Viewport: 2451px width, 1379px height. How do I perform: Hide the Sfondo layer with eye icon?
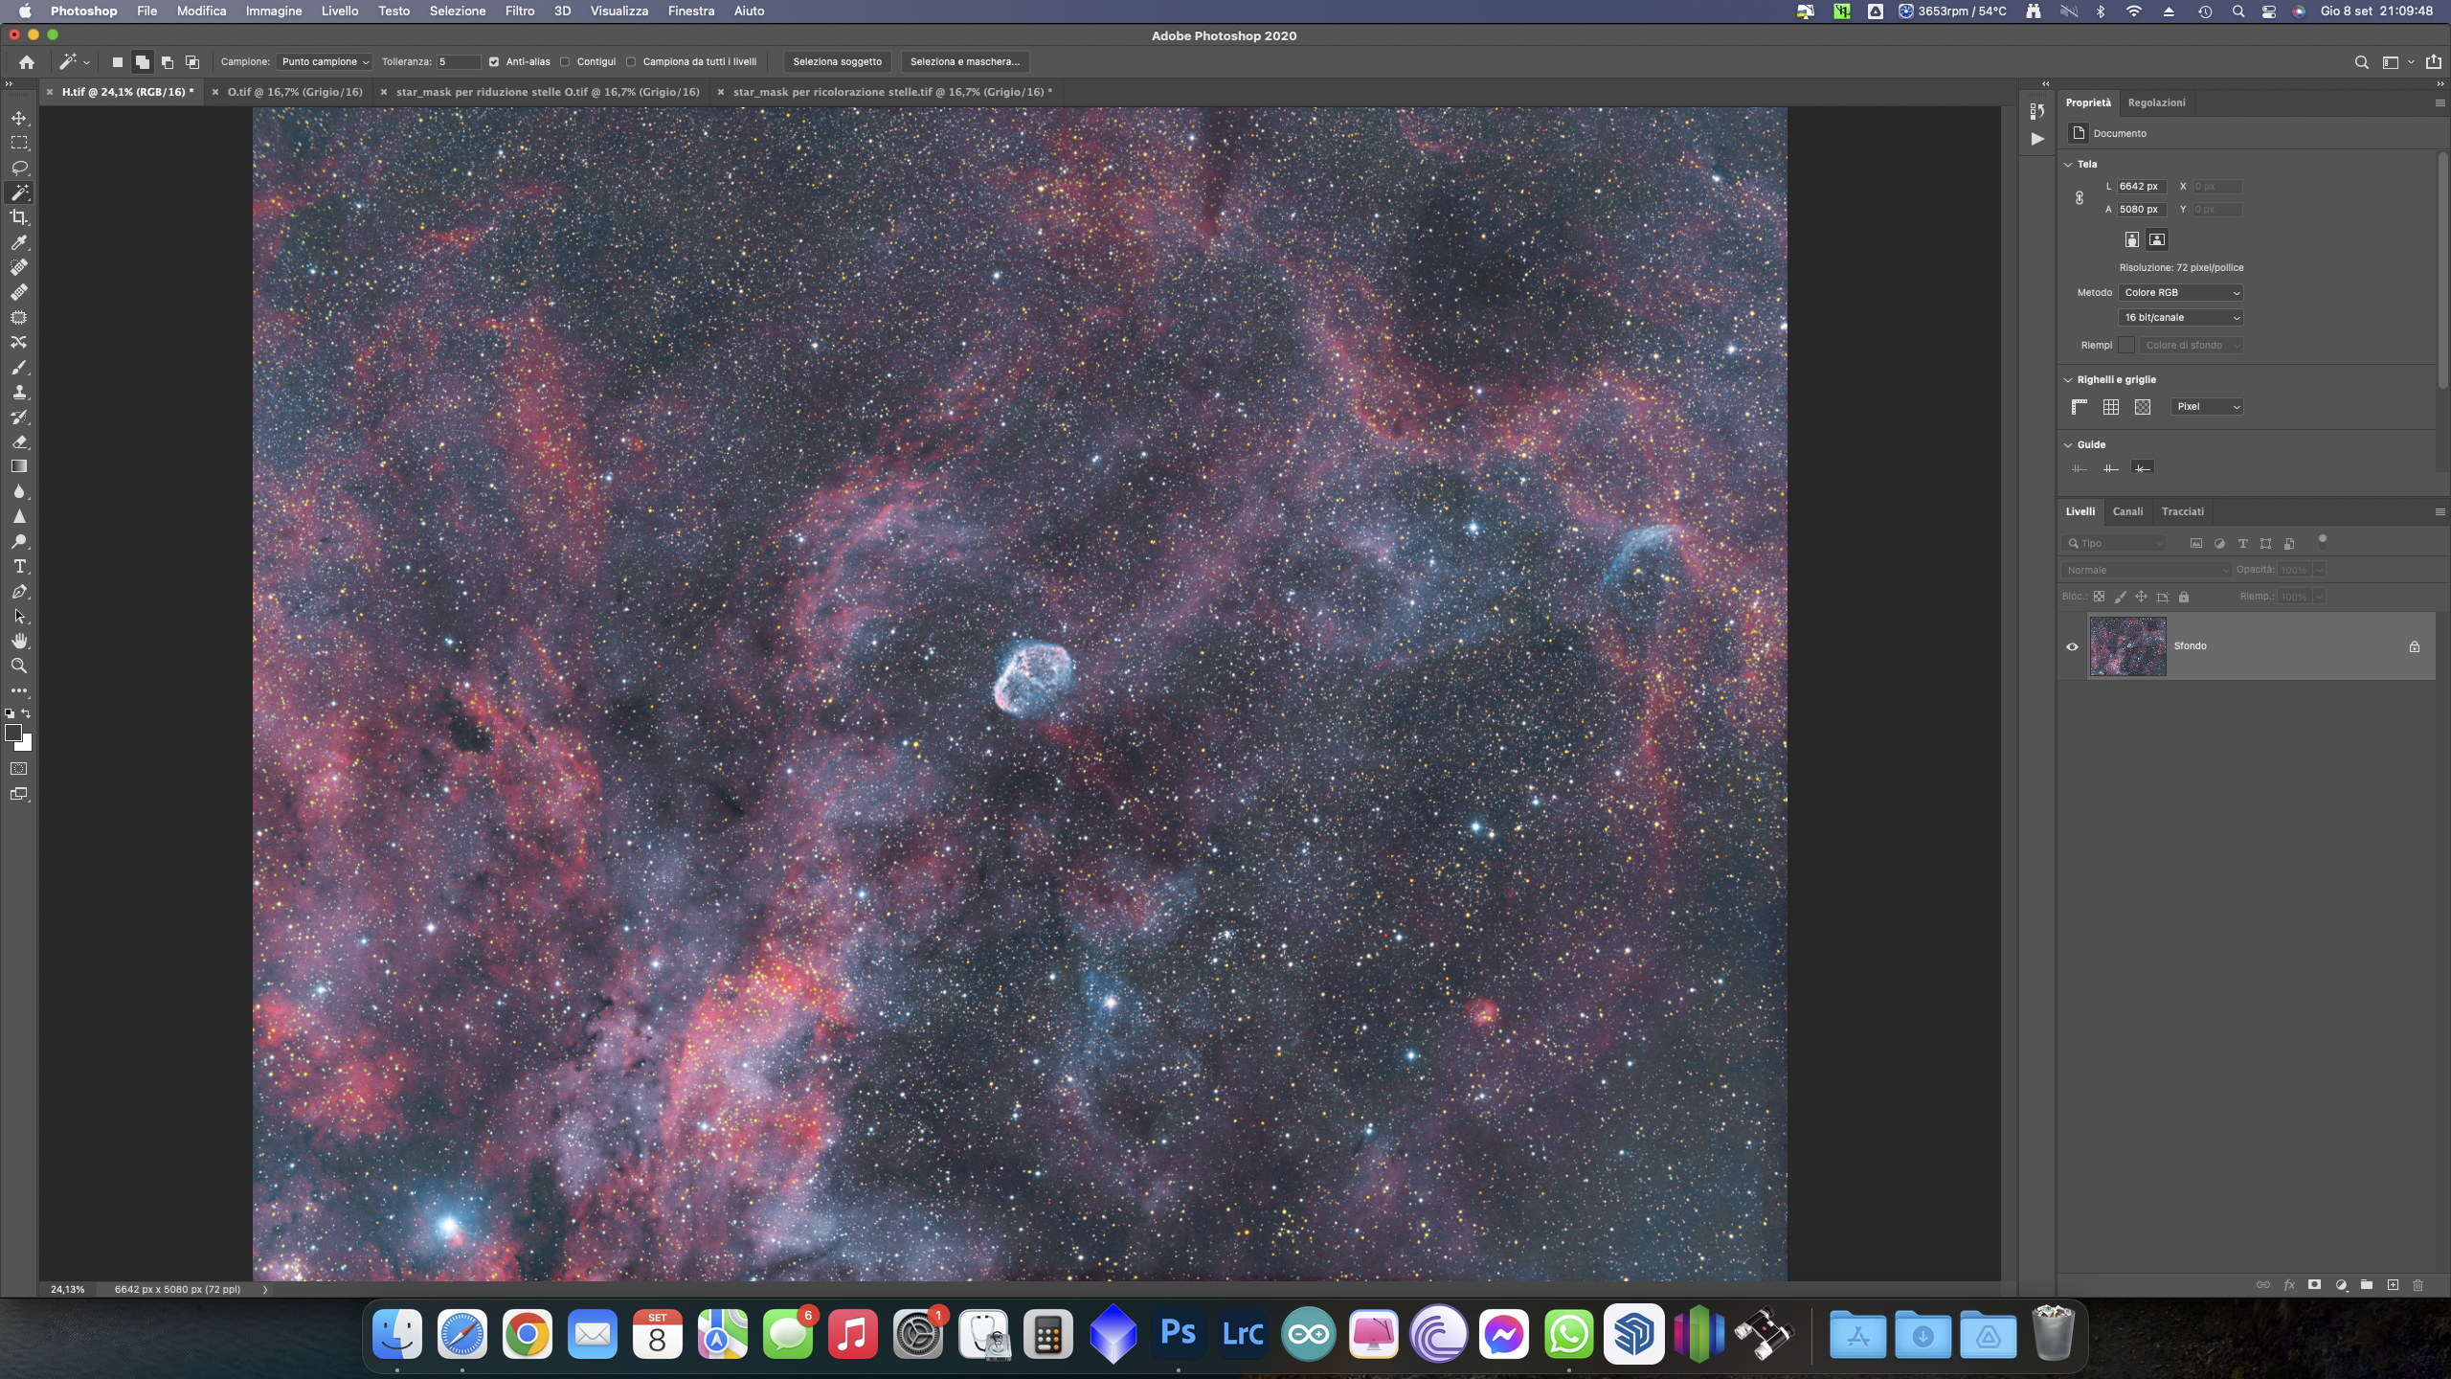2072,646
